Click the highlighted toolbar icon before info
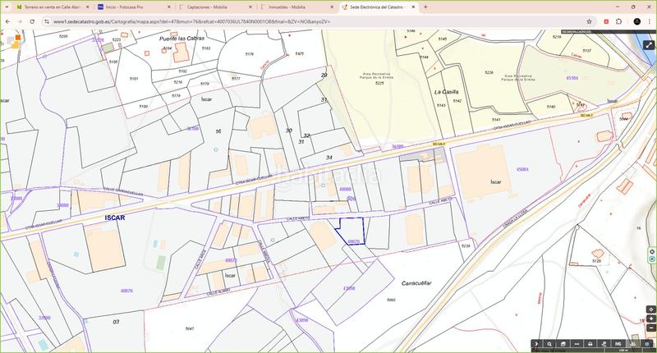The height and width of the screenshot is (353, 657). (633, 344)
